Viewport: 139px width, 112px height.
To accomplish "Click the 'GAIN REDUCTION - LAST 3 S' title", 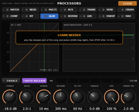I will pyautogui.click(x=78, y=25).
